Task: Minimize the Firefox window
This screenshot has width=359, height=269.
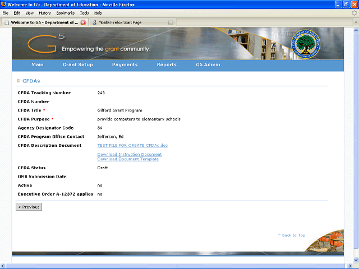Action: point(338,4)
